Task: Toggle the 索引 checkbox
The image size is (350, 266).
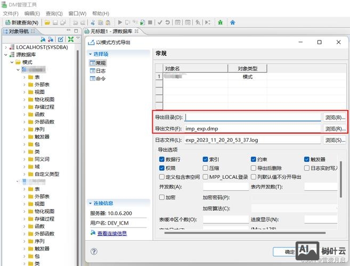Action: tap(205, 159)
